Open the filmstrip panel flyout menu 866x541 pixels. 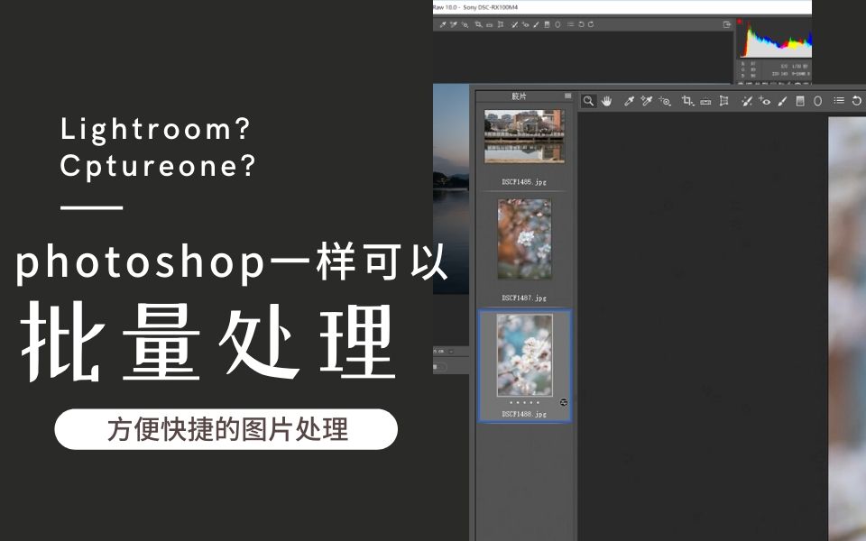[x=568, y=94]
